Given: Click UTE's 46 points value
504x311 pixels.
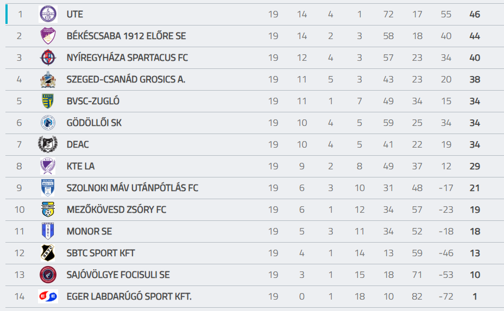Looking at the screenshot, I should [475, 14].
